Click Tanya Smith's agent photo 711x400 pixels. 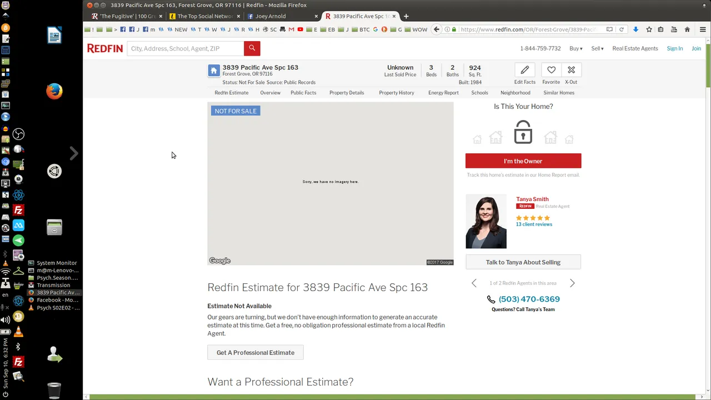pyautogui.click(x=486, y=221)
